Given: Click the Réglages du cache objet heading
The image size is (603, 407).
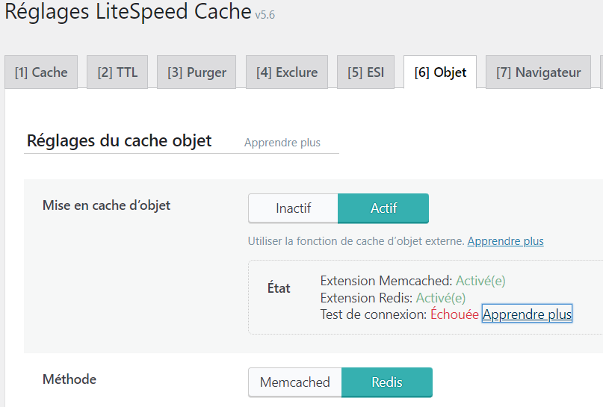Looking at the screenshot, I should (120, 140).
